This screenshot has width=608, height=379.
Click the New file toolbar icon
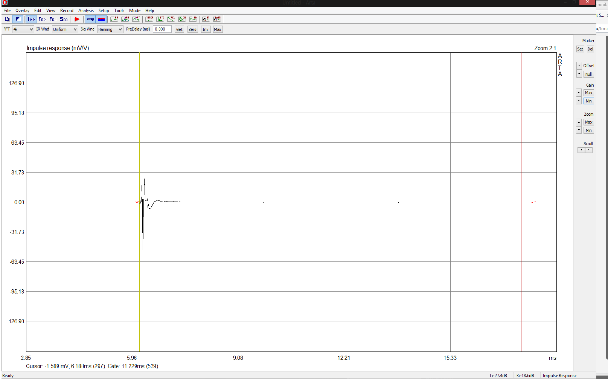(x=7, y=19)
